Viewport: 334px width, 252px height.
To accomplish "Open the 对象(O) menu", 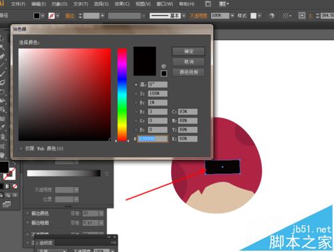I will pyautogui.click(x=59, y=4).
